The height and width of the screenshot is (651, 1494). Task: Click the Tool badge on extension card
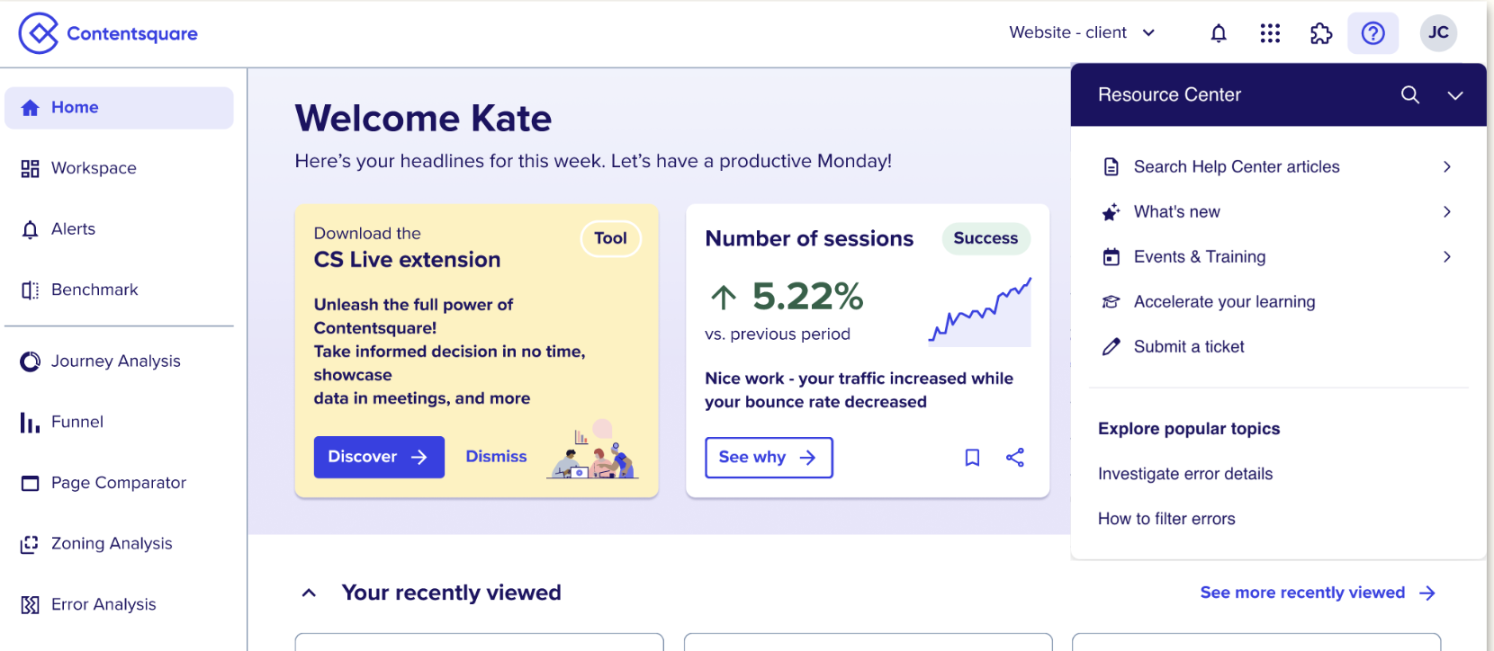[610, 238]
